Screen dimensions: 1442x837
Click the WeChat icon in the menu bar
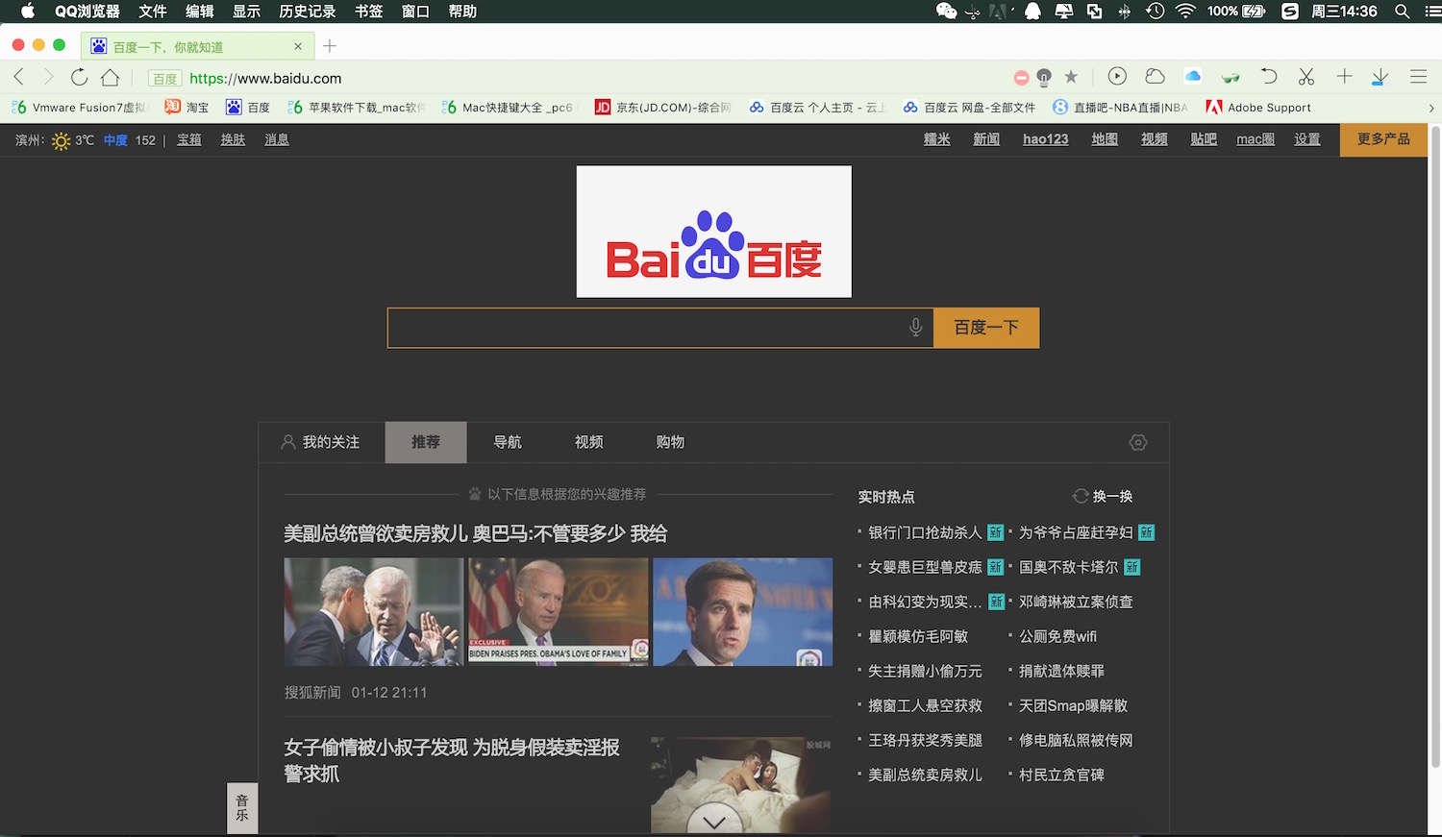point(947,12)
